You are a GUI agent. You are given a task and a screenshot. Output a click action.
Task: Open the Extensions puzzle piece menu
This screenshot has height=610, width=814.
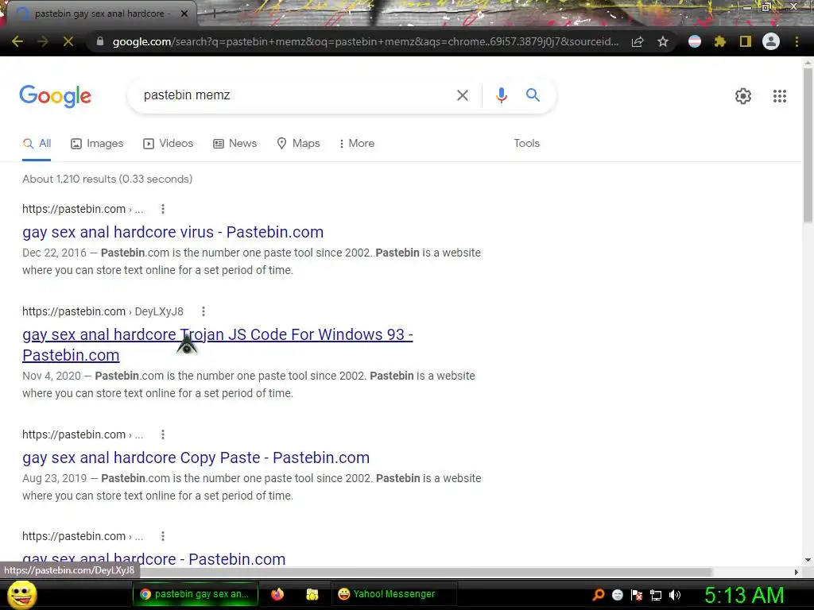tap(719, 41)
